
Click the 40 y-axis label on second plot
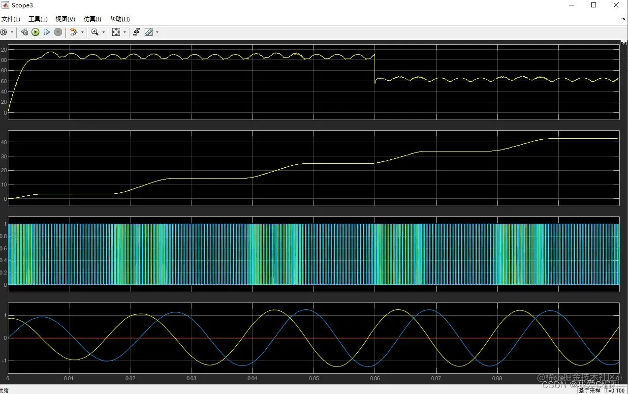(x=3, y=142)
